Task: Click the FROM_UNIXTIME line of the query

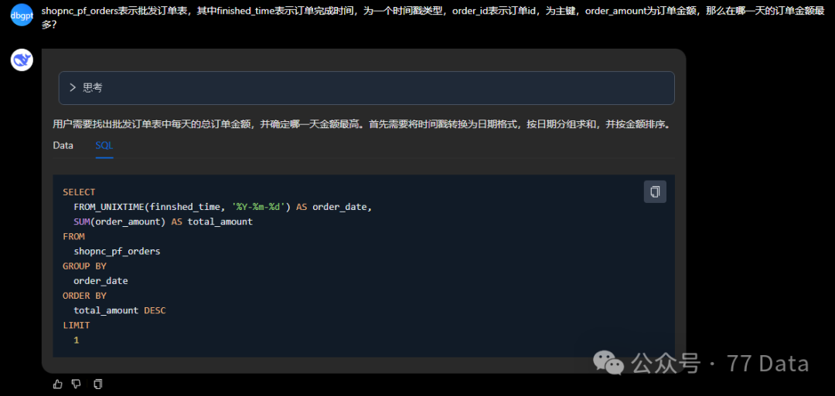Action: pyautogui.click(x=223, y=207)
